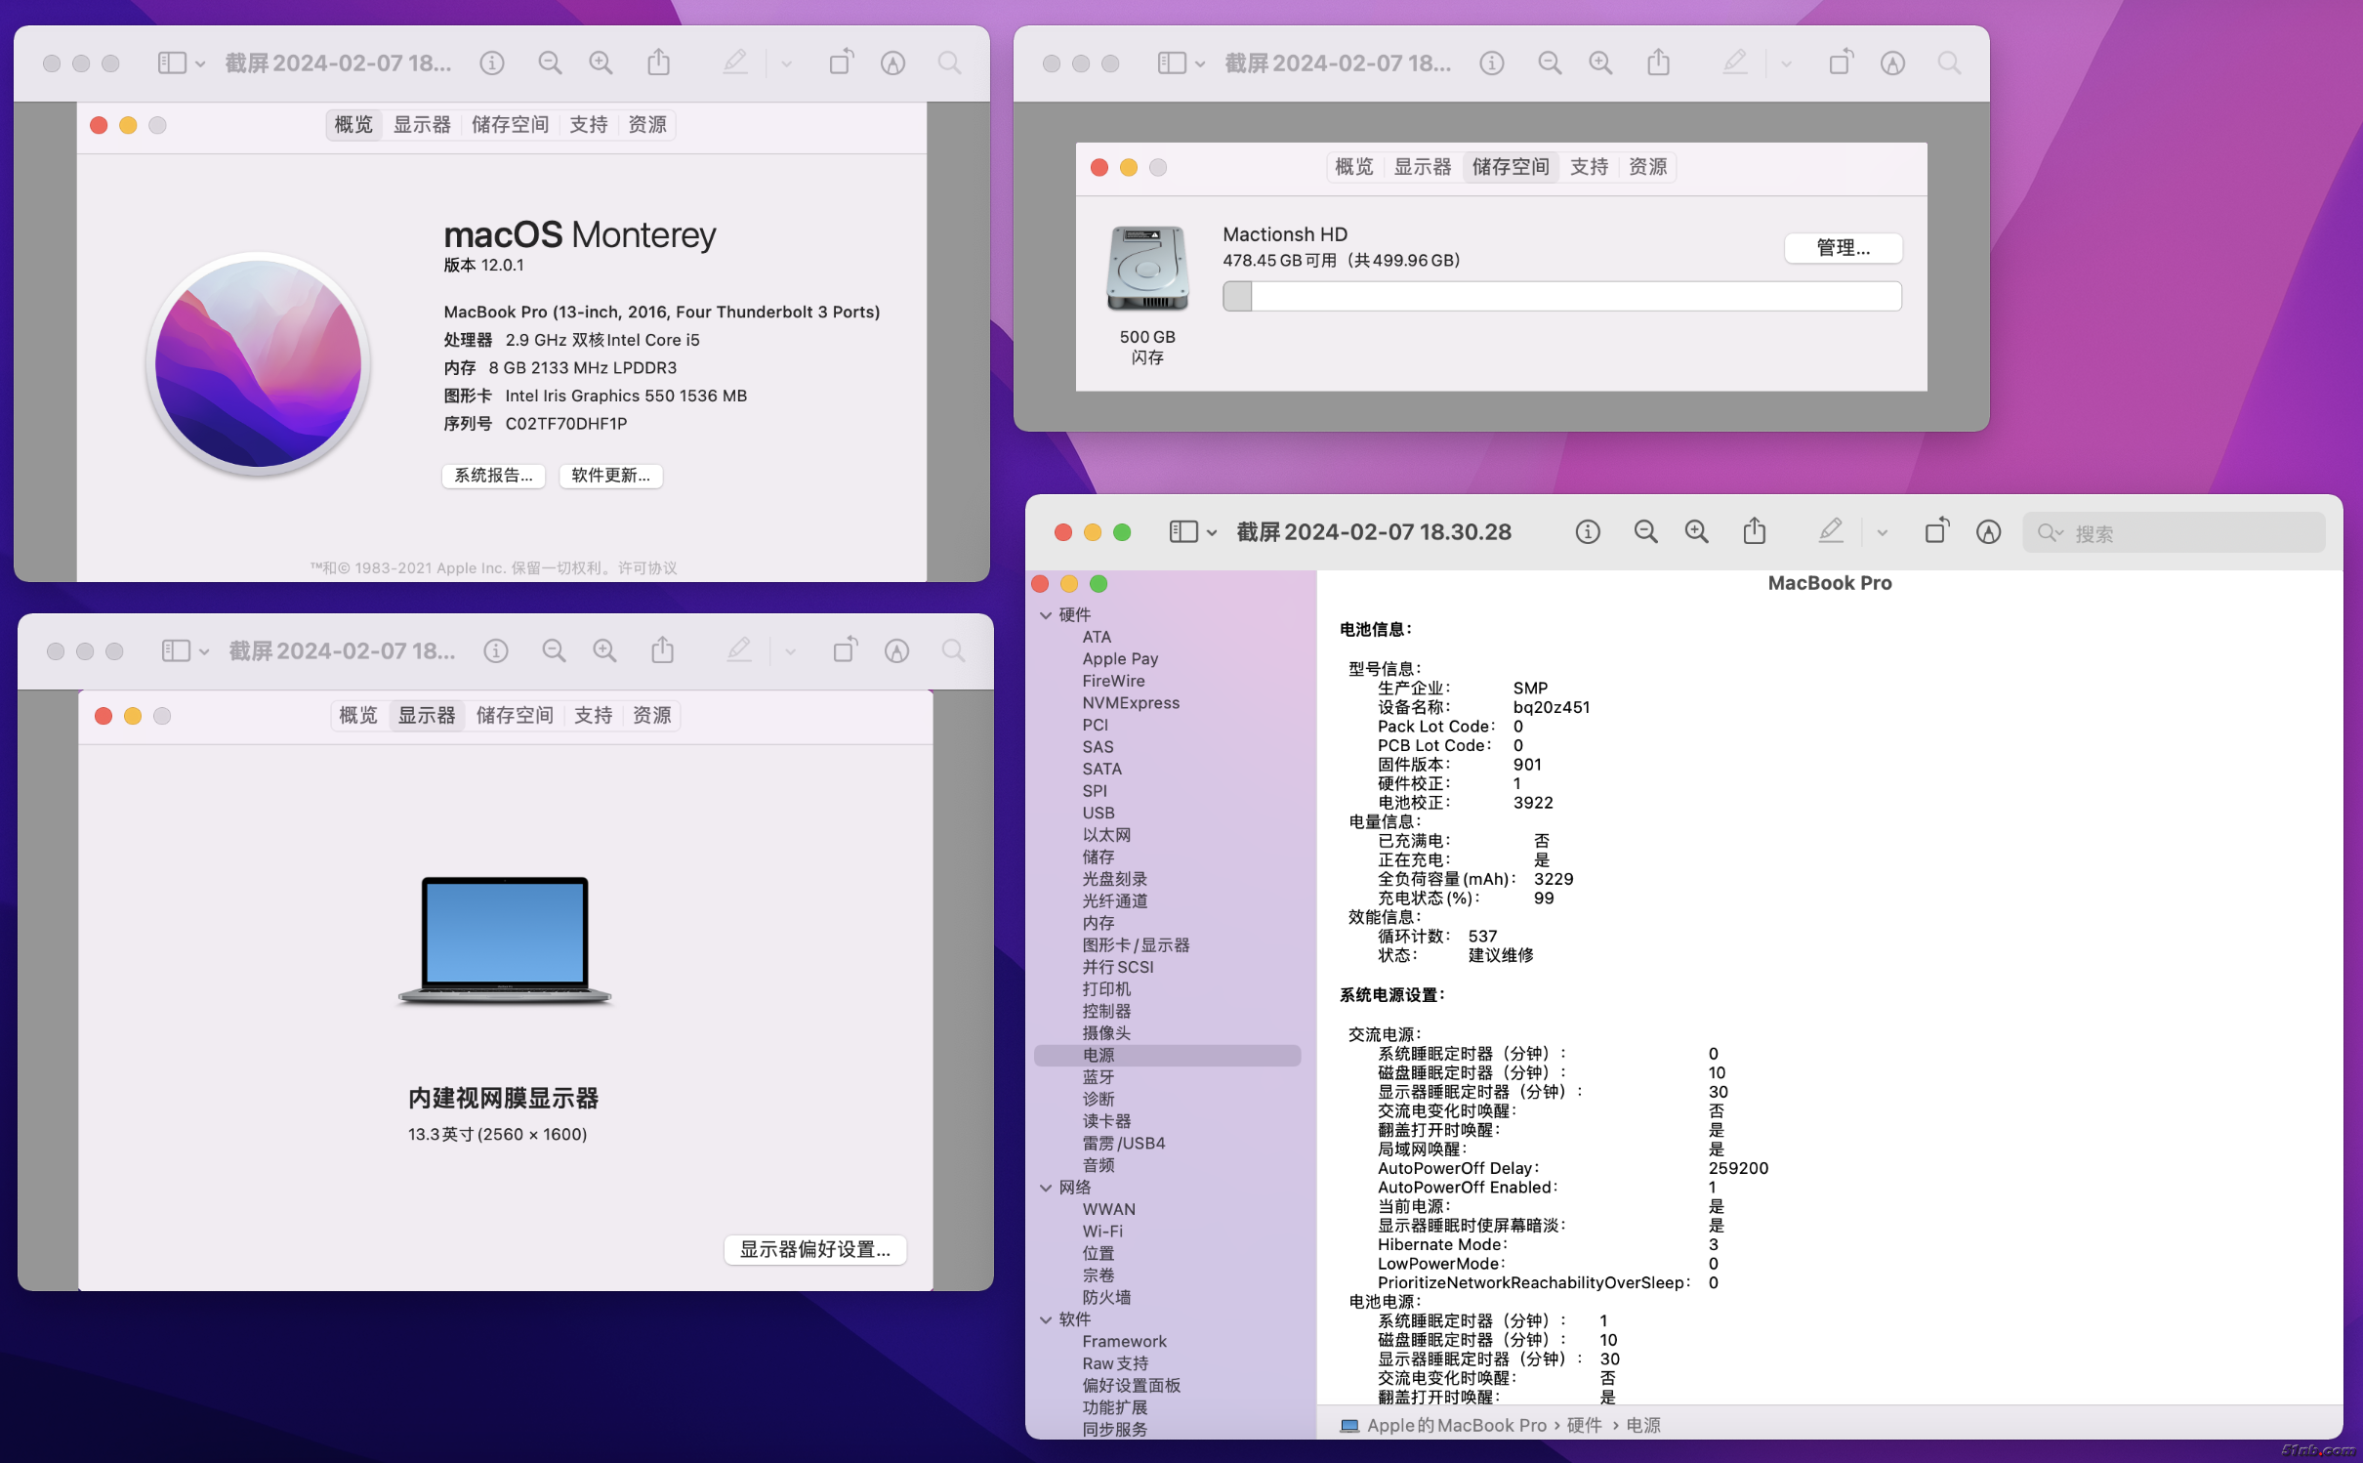
Task: Select 电源 in the system report sidebar
Action: coord(1167,1055)
